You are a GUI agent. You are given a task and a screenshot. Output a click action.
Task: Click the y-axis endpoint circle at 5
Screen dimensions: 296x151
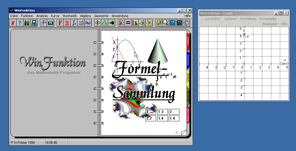pyautogui.click(x=244, y=31)
